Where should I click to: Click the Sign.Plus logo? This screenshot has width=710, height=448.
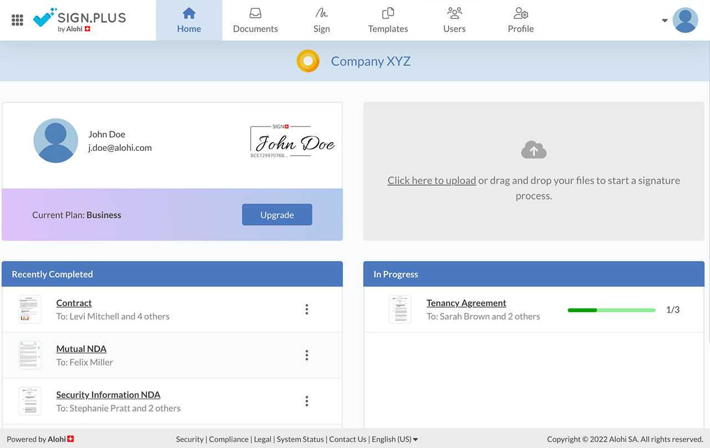point(79,20)
